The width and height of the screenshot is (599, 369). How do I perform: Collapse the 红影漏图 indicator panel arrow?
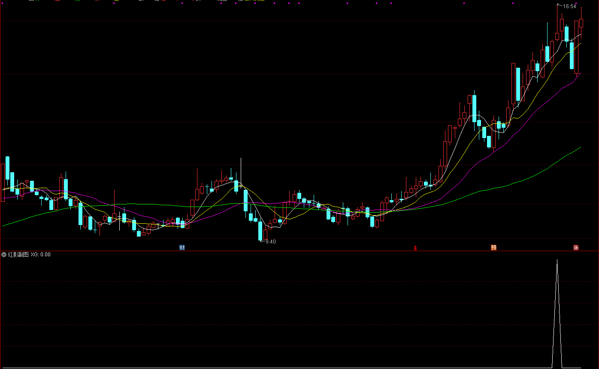coord(4,255)
